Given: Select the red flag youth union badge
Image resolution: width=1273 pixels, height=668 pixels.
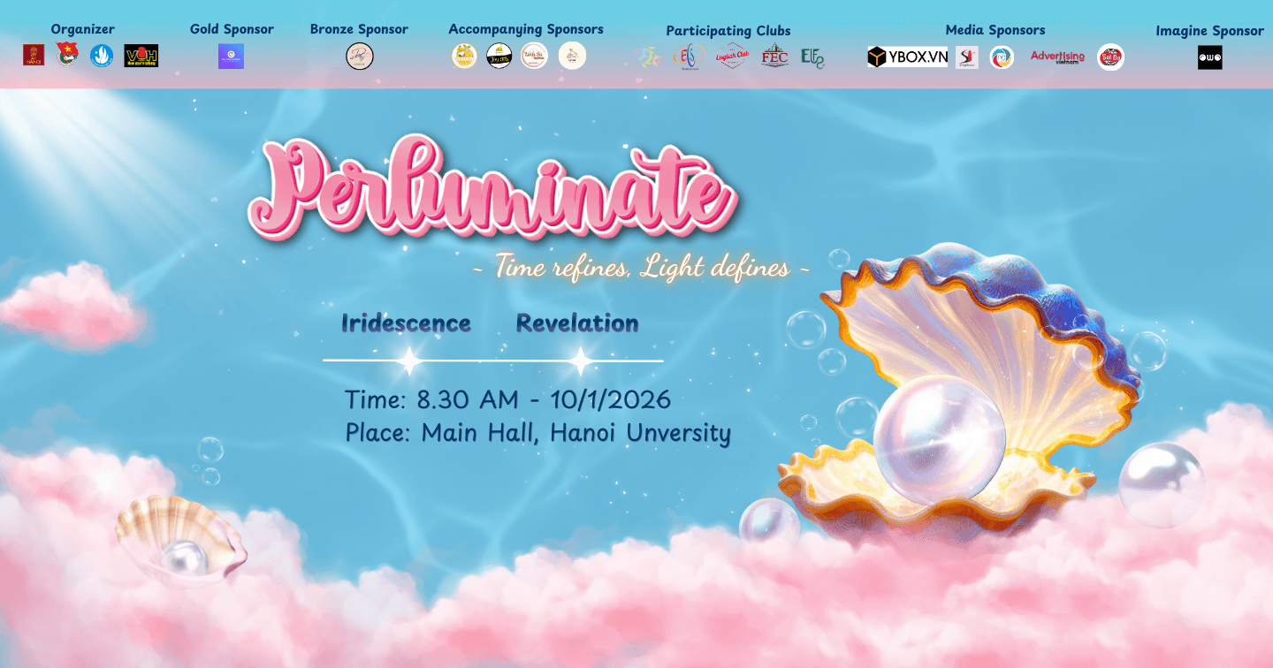Looking at the screenshot, I should pyautogui.click(x=67, y=56).
